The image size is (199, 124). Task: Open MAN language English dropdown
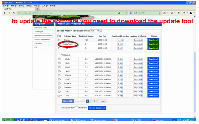(138, 71)
